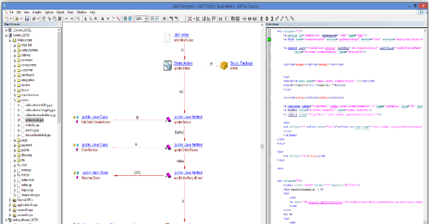429x224 pixels.
Task: Expand the shipping folder
Action: pyautogui.click(x=15, y=155)
